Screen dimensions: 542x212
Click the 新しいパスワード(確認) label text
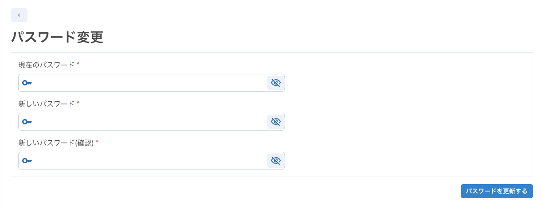tap(56, 143)
